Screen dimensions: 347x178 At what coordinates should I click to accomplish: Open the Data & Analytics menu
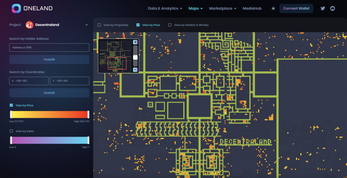click(x=165, y=8)
